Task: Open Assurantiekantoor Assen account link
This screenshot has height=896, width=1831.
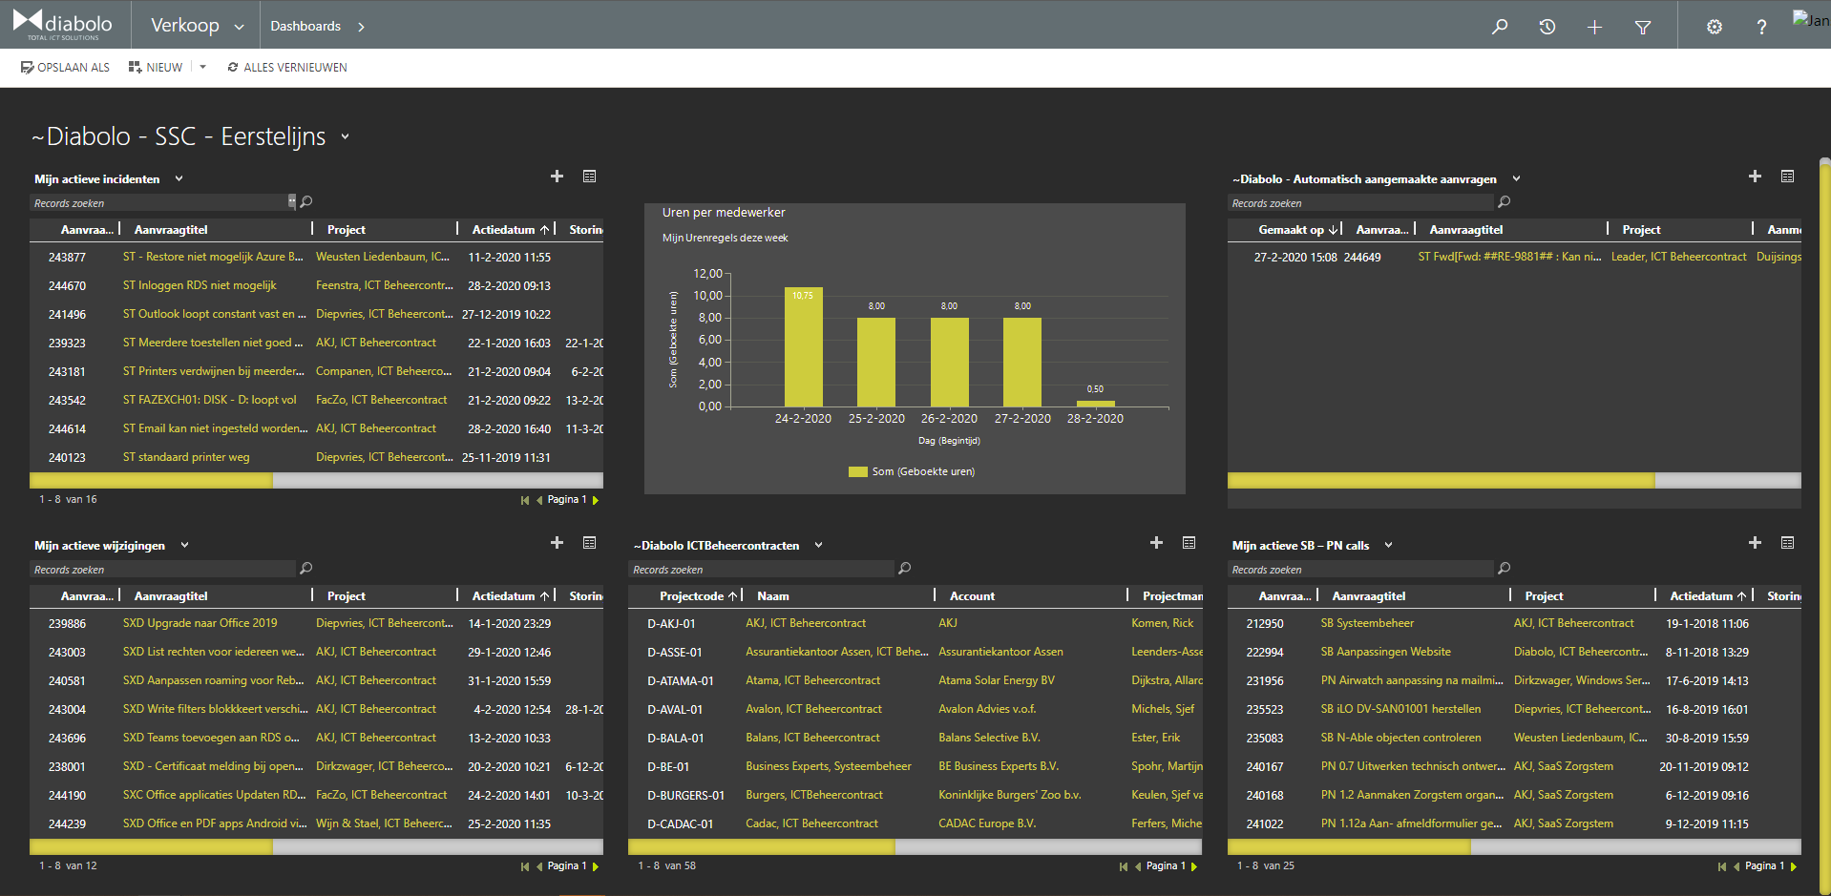Action: [1000, 652]
